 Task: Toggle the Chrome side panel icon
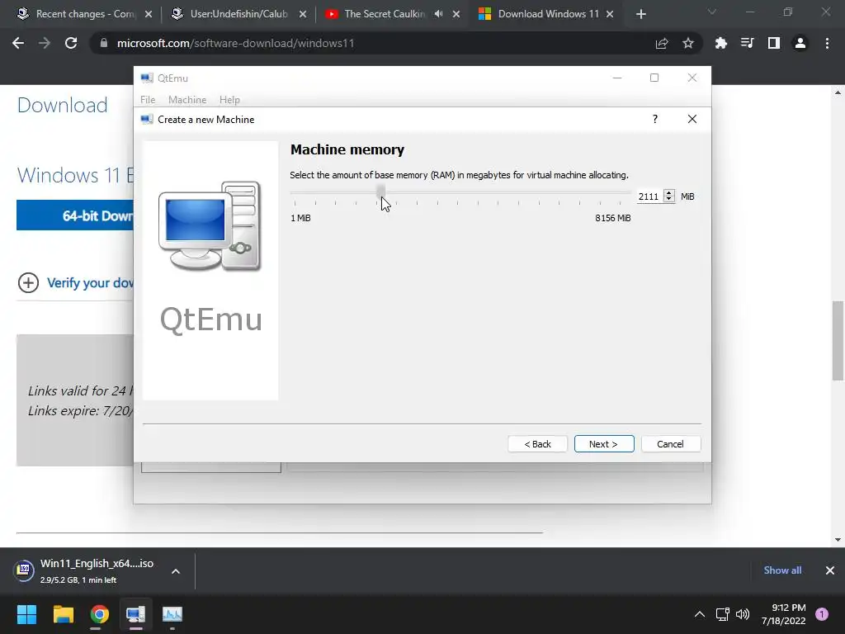pyautogui.click(x=773, y=43)
